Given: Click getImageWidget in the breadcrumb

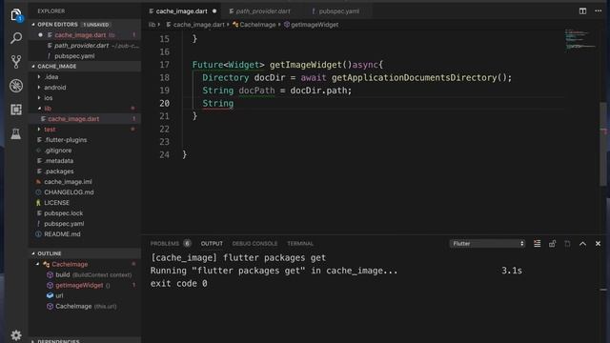Looking at the screenshot, I should click(x=315, y=25).
